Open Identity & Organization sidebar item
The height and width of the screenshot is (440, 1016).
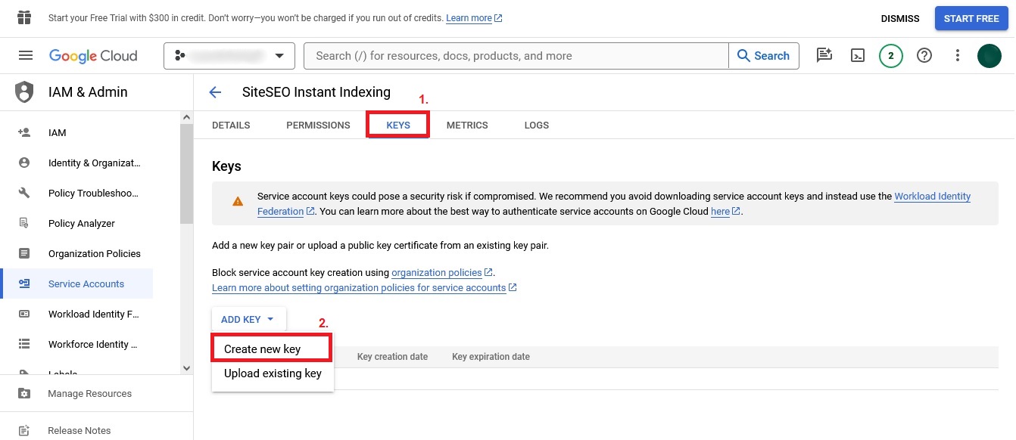pos(95,163)
